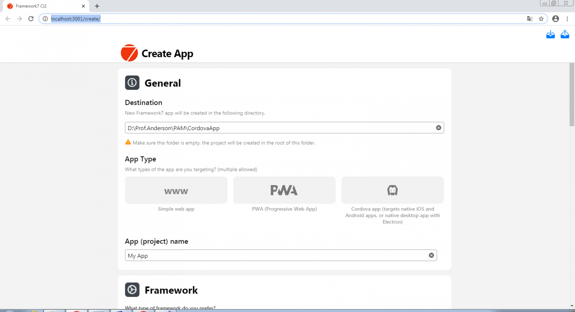This screenshot has height=312, width=575.
Task: Click the orange warning triangle icon
Action: click(x=128, y=142)
